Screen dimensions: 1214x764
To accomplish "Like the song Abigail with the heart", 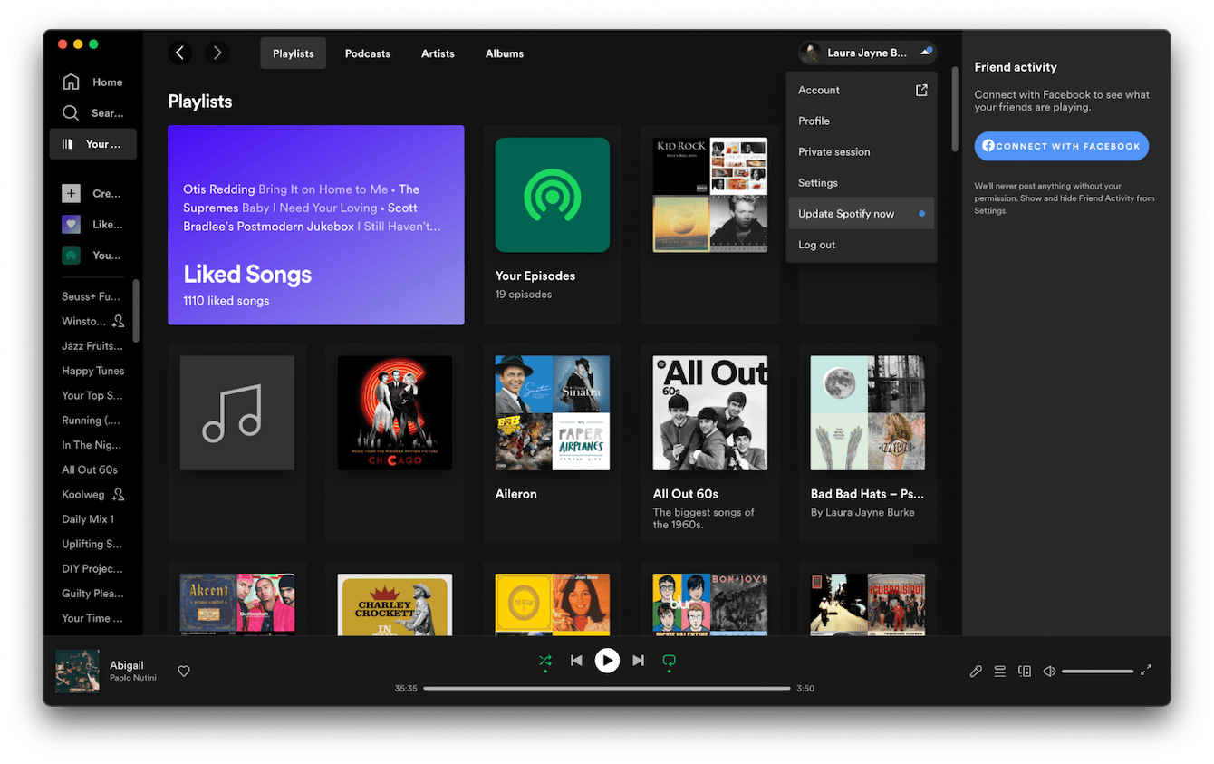I will click(x=184, y=672).
